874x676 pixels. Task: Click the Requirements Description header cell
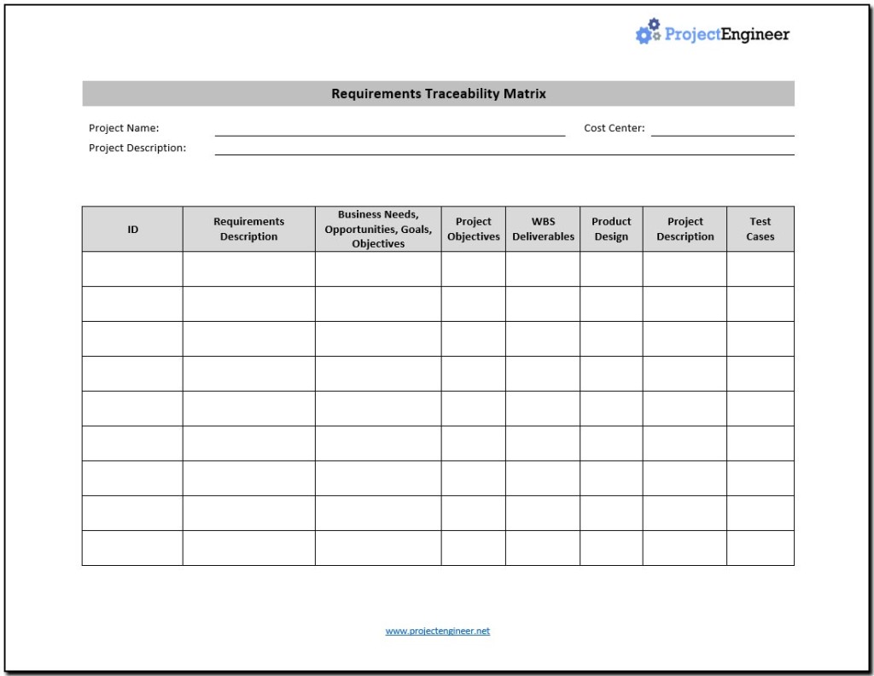click(x=248, y=228)
